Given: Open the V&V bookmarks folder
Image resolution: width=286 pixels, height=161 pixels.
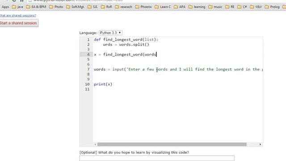Looking at the screenshot, I should tap(256, 7).
